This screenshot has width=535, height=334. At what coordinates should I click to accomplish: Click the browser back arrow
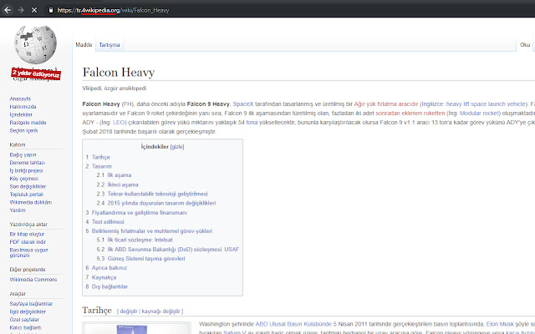coord(8,10)
